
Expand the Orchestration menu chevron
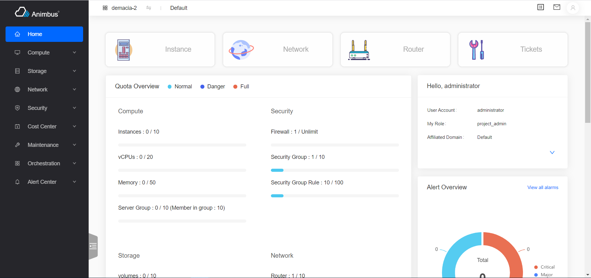[x=74, y=163]
